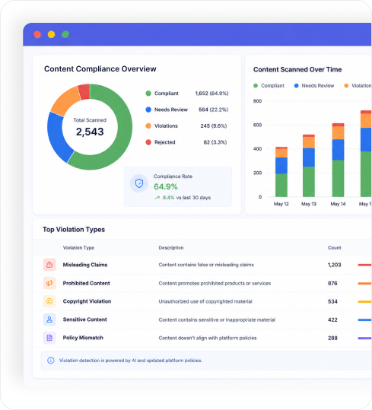Click the count 422 cell
Image resolution: width=372 pixels, height=410 pixels.
click(x=332, y=319)
